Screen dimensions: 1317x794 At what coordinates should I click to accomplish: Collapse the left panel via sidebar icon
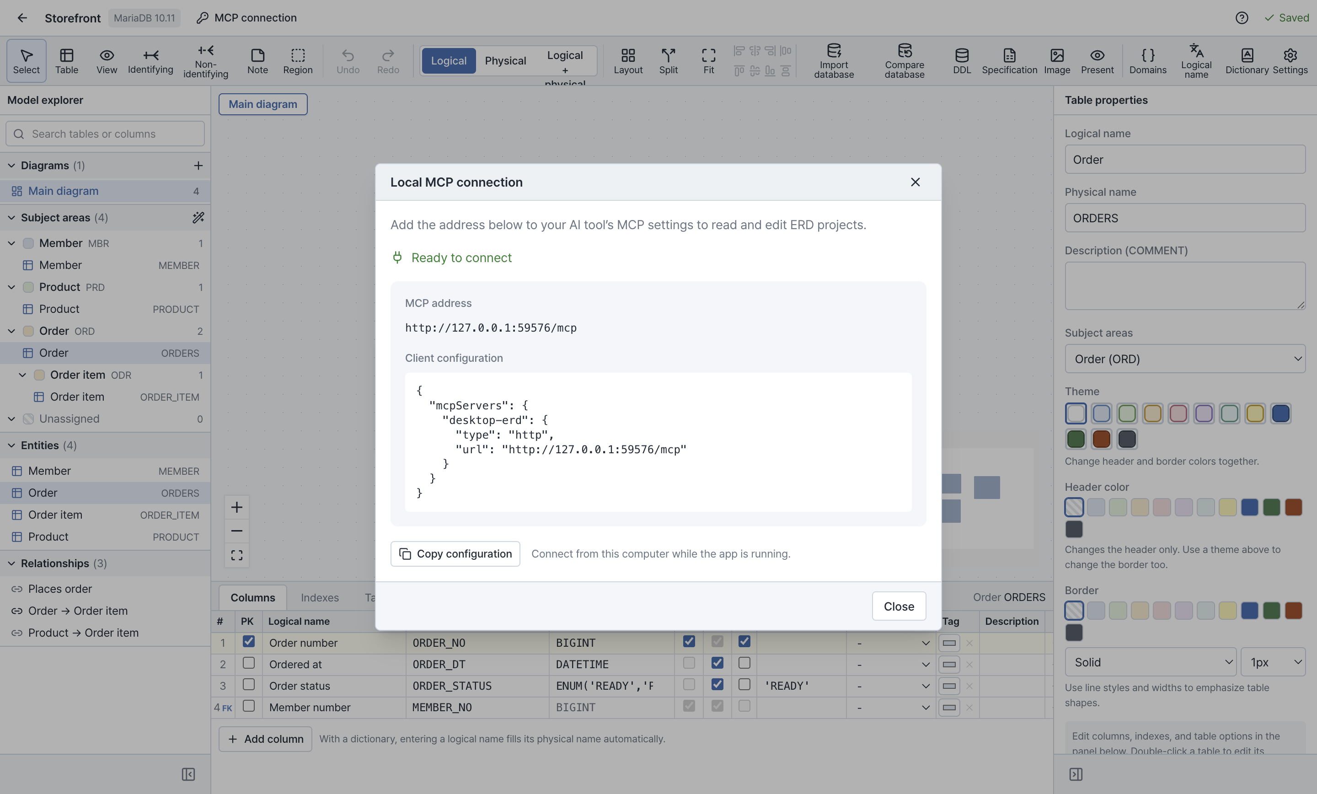click(188, 774)
